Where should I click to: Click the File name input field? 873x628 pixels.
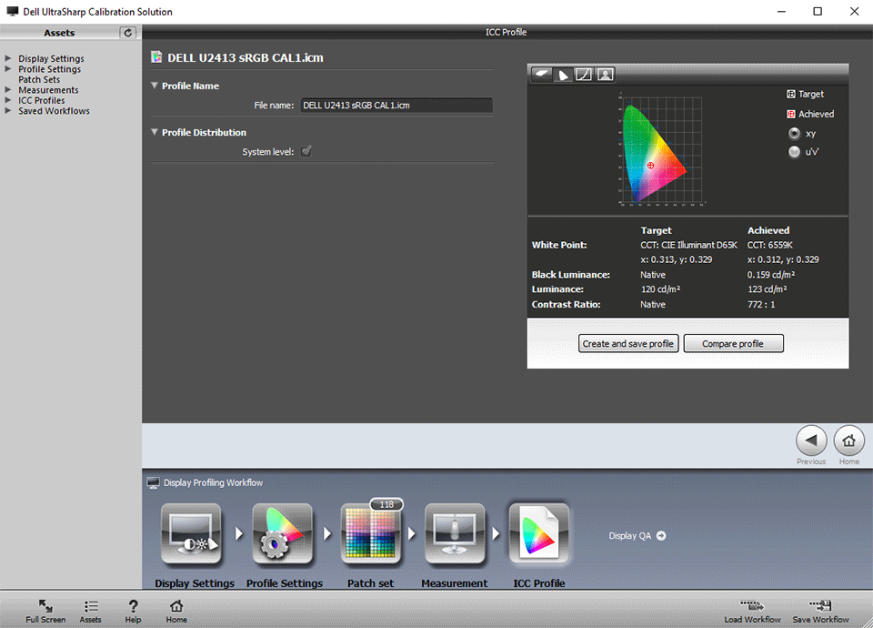coord(396,106)
